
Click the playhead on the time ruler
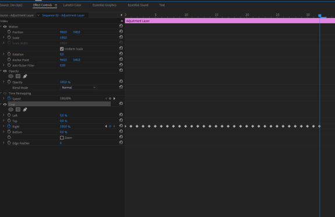(320, 16)
